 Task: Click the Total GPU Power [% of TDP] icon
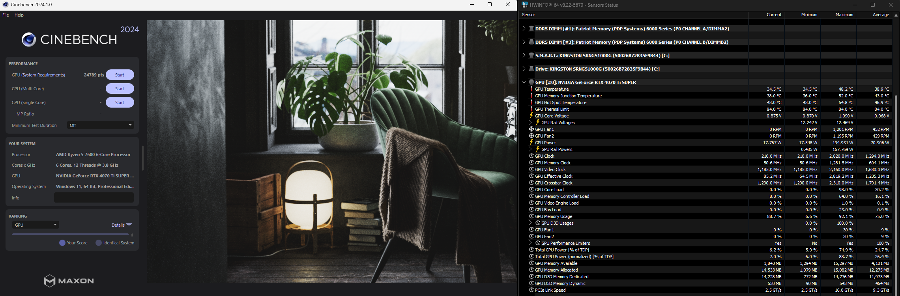(531, 250)
